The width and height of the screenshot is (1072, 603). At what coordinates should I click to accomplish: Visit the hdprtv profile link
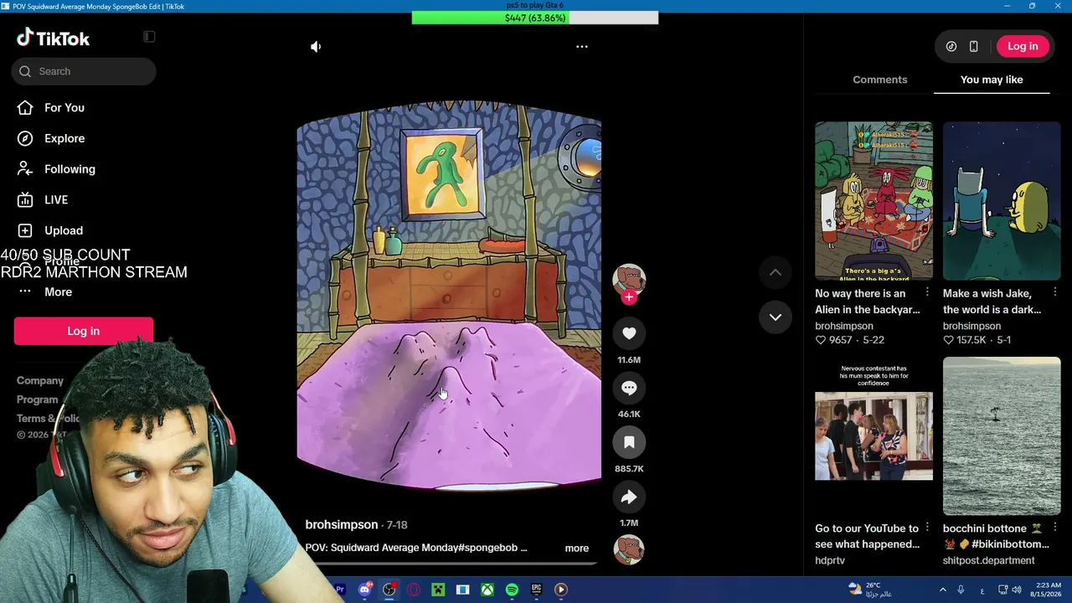(x=830, y=560)
